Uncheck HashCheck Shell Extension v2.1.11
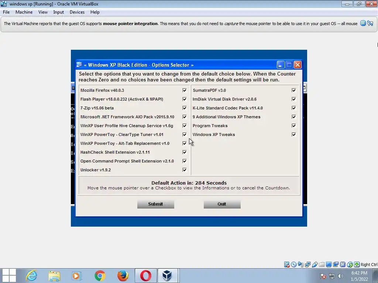Image resolution: width=378 pixels, height=283 pixels. tap(185, 152)
